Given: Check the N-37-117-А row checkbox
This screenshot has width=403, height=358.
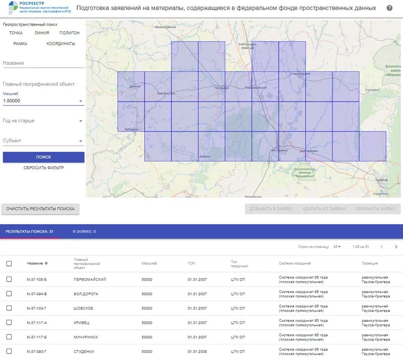Looking at the screenshot, I should click(9, 322).
